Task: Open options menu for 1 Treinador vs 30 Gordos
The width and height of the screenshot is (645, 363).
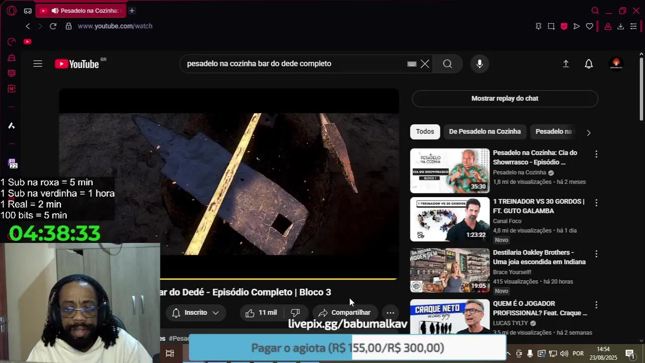Action: click(596, 203)
